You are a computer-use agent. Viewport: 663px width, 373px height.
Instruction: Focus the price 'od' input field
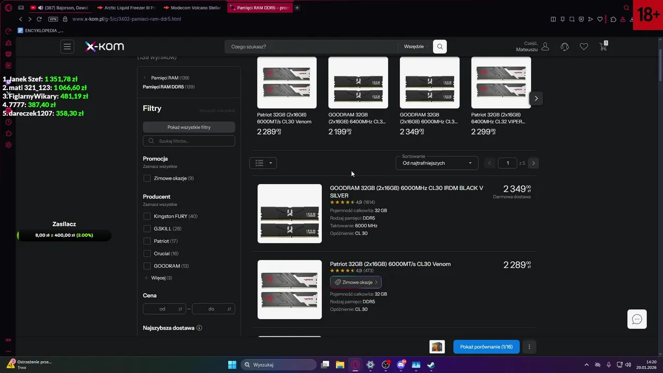164,309
